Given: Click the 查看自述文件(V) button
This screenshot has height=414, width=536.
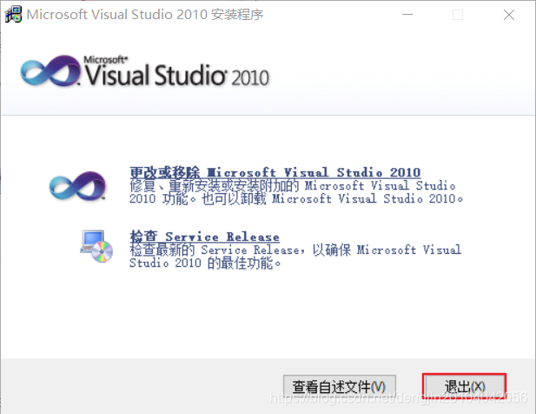Looking at the screenshot, I should [x=340, y=387].
